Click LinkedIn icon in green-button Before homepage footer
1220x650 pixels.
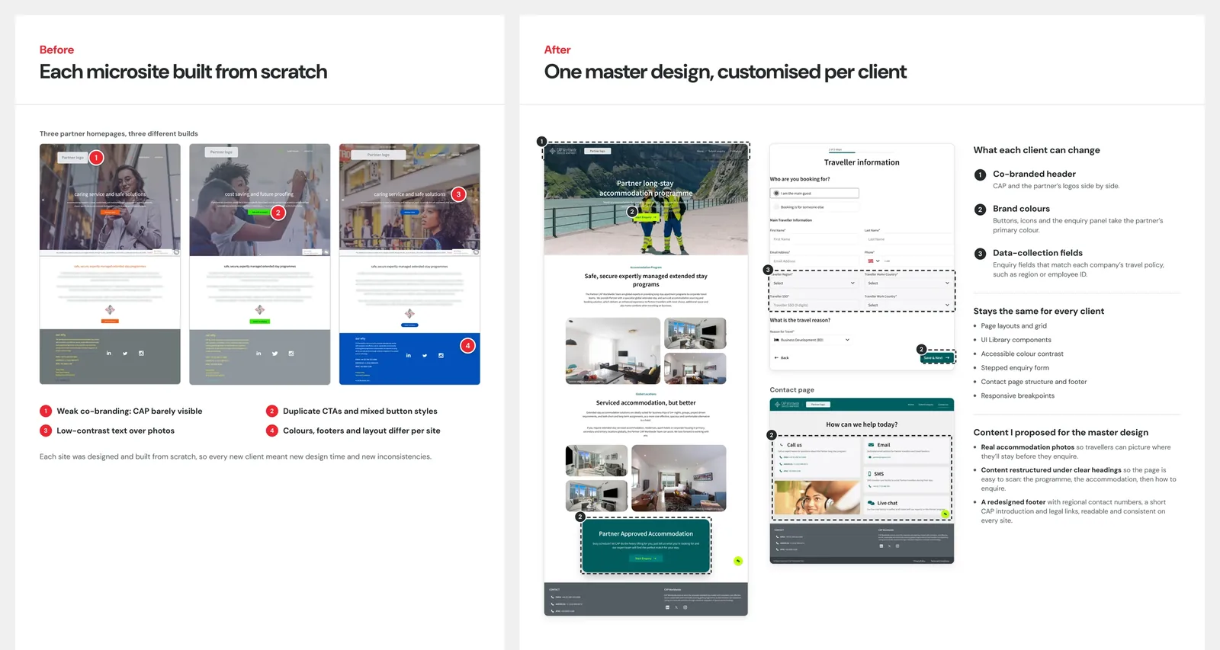pos(258,354)
